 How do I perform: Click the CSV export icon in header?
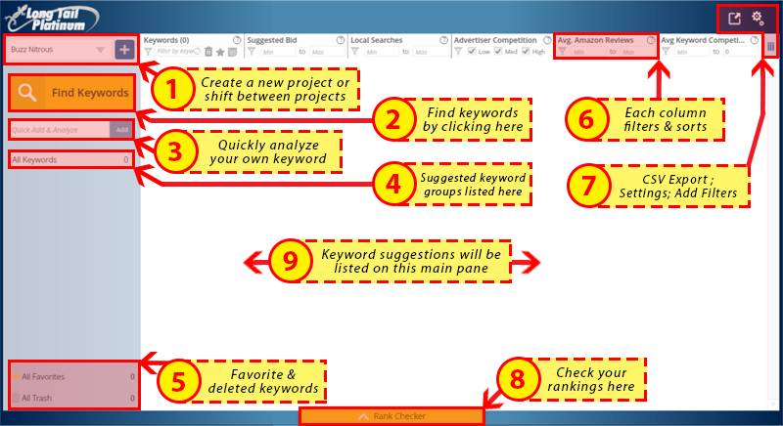[734, 19]
